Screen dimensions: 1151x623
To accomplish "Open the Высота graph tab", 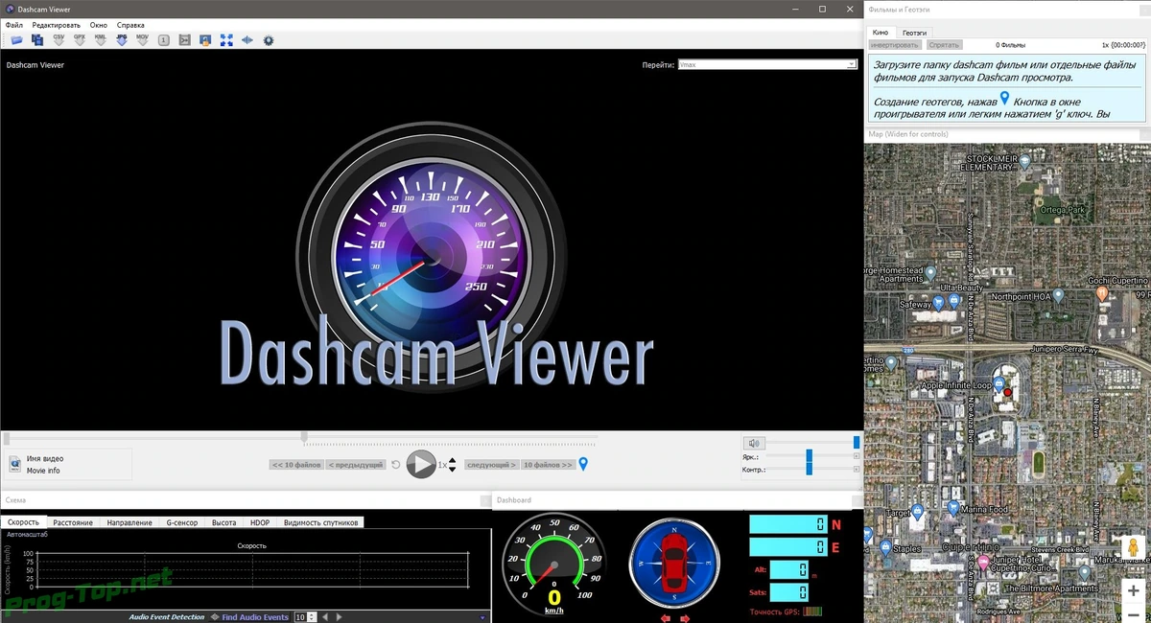I will 224,522.
